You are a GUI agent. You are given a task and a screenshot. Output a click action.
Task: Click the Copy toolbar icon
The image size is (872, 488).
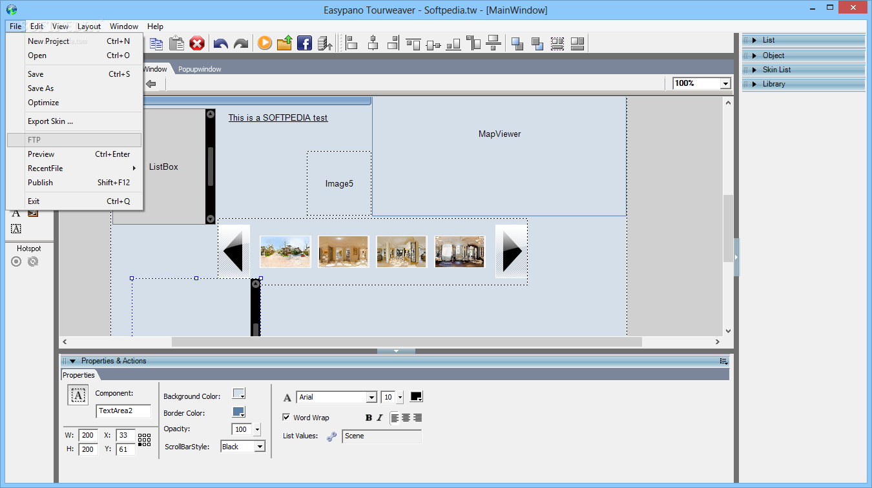(x=156, y=43)
